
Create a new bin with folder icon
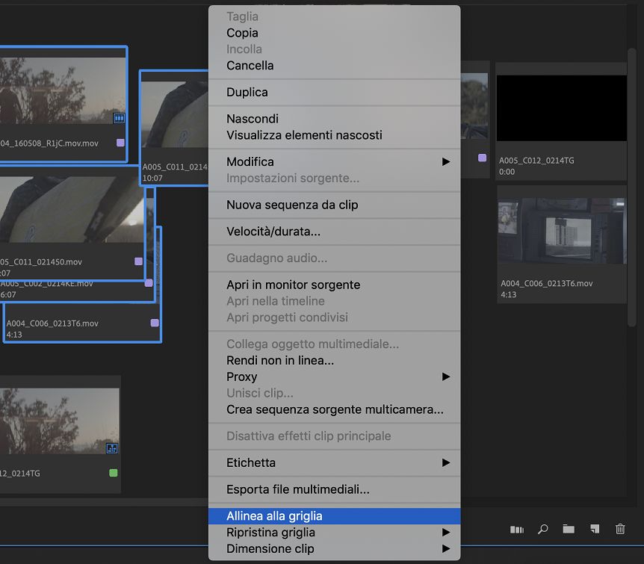(x=569, y=529)
